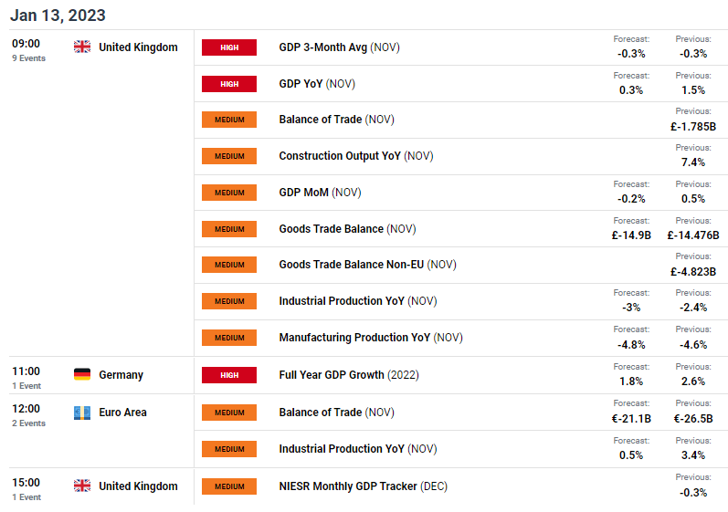
Task: Click the MEDIUM badge for NIESR Monthly GDP Tracker
Action: coord(229,486)
